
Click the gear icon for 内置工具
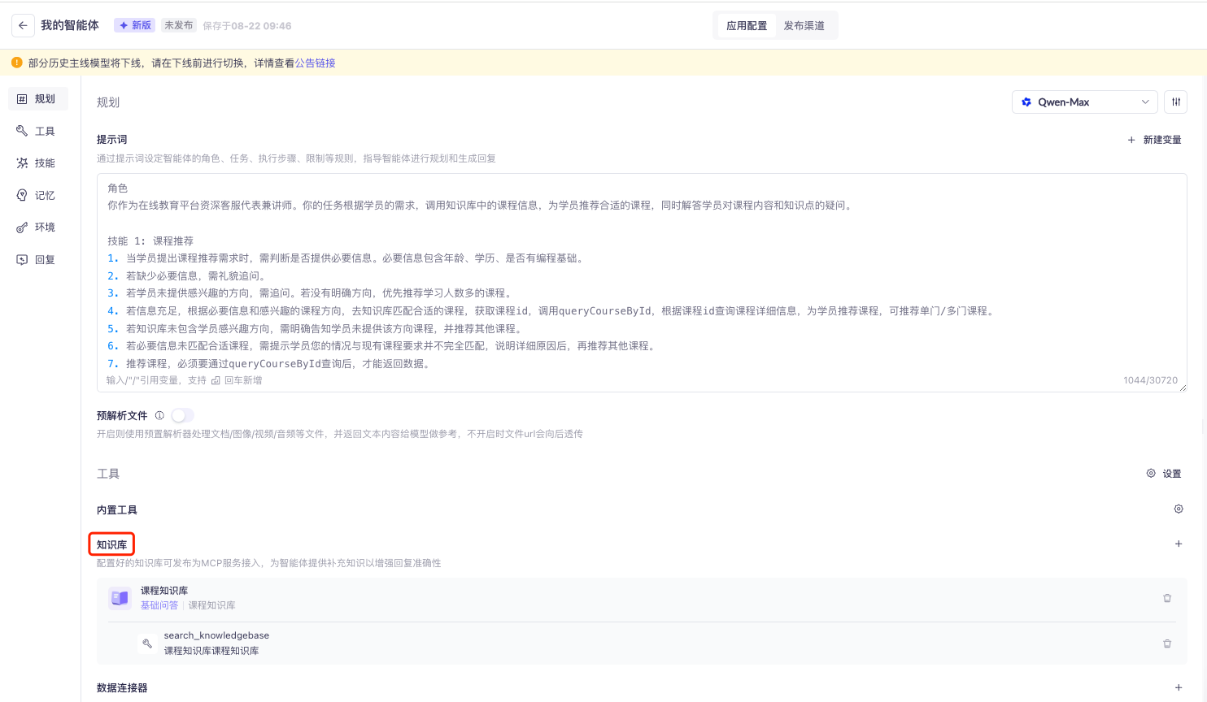pyautogui.click(x=1179, y=509)
